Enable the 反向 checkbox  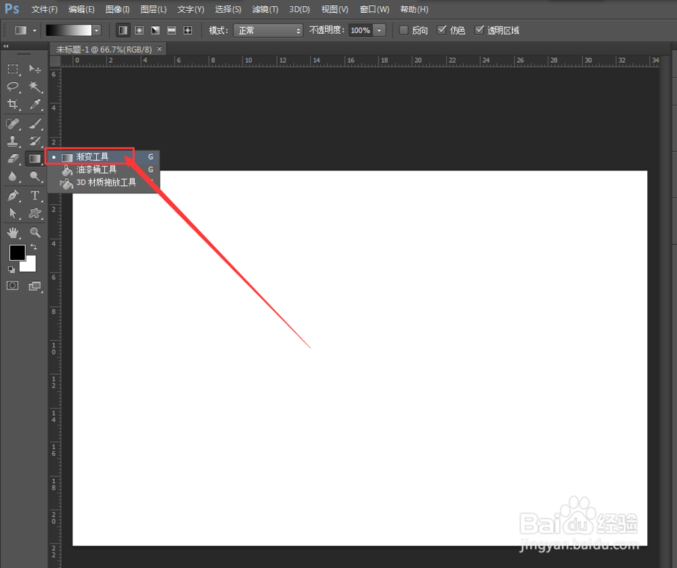pos(403,30)
